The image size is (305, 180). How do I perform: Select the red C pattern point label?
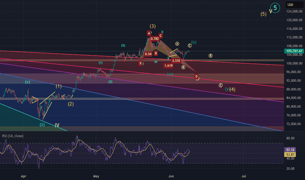coord(160,36)
